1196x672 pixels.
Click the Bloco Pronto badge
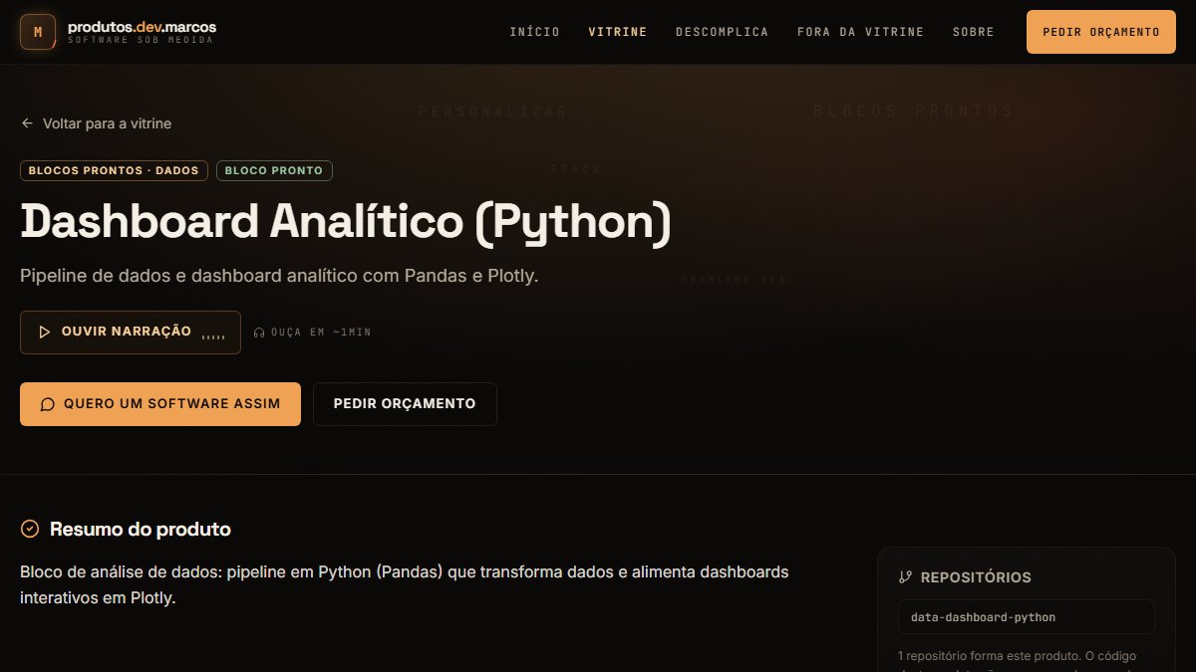(274, 170)
